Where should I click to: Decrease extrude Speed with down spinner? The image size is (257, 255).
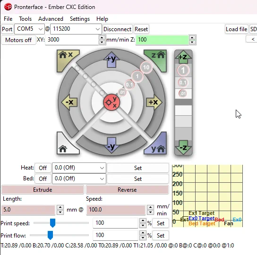click(x=150, y=212)
